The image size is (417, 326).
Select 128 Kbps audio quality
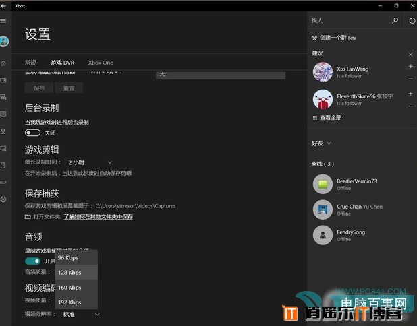[76, 272]
